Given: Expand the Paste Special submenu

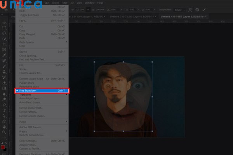Looking at the screenshot, I should point(42,42).
